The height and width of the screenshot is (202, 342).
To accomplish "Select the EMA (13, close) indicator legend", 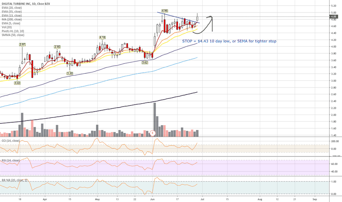I will click(12, 15).
